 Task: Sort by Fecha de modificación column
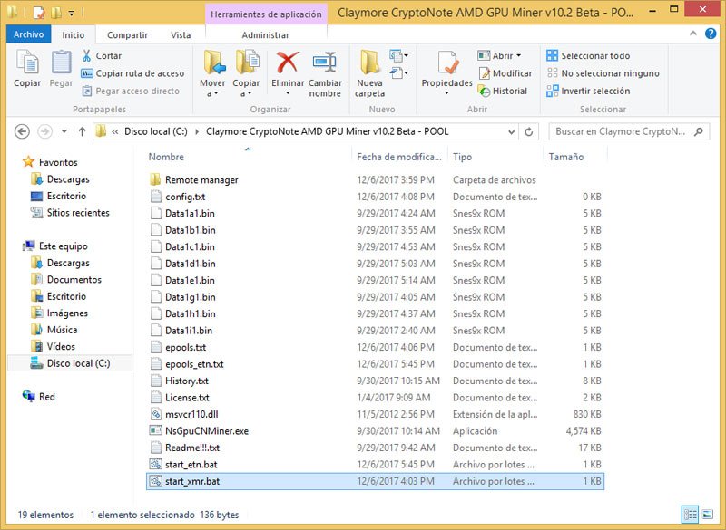(x=399, y=157)
